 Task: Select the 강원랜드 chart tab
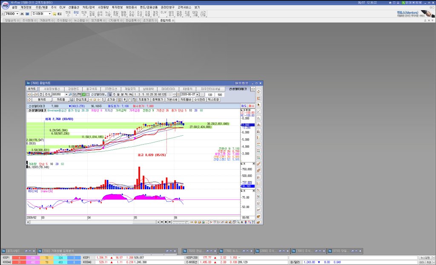pos(73,89)
